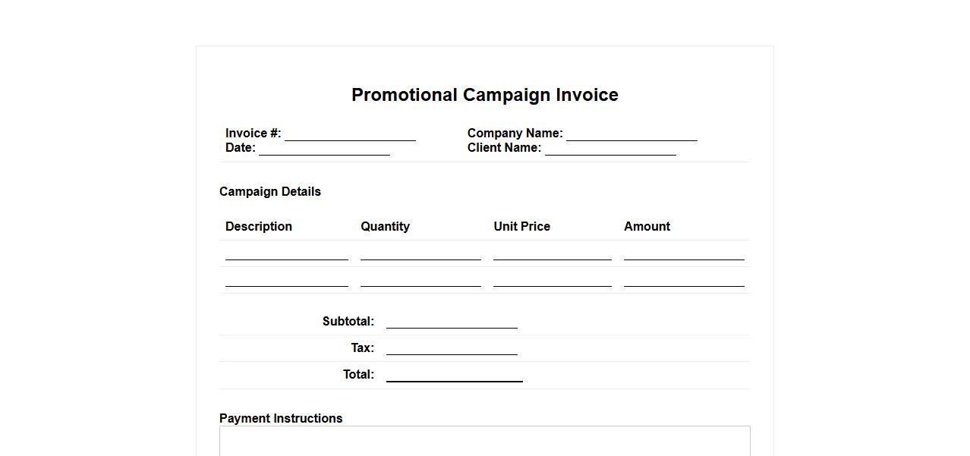Focus the Tax input field
Viewport: 970px width, 456px height.
click(x=452, y=348)
